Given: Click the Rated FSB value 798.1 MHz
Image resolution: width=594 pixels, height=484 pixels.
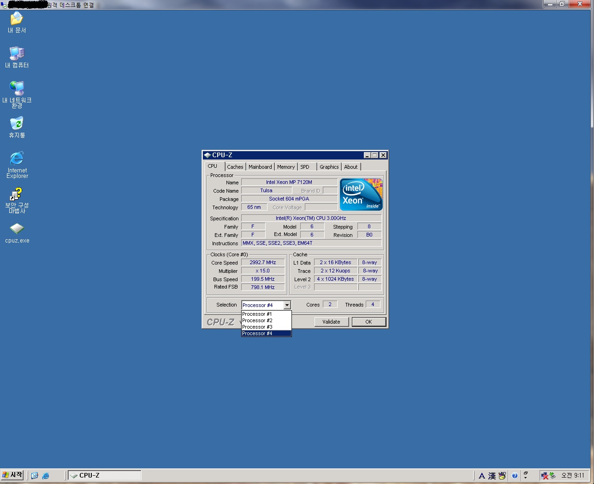Looking at the screenshot, I should click(263, 287).
